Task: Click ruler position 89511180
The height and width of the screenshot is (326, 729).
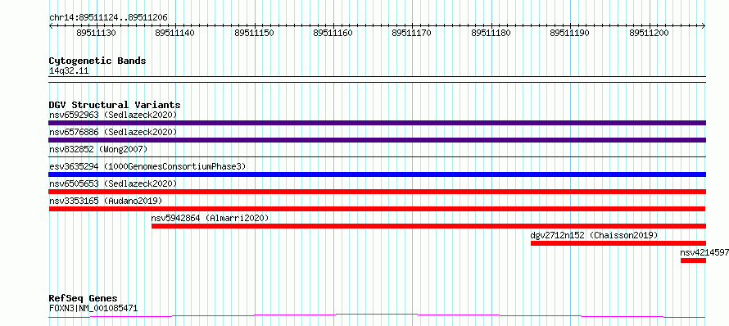Action: 491,34
